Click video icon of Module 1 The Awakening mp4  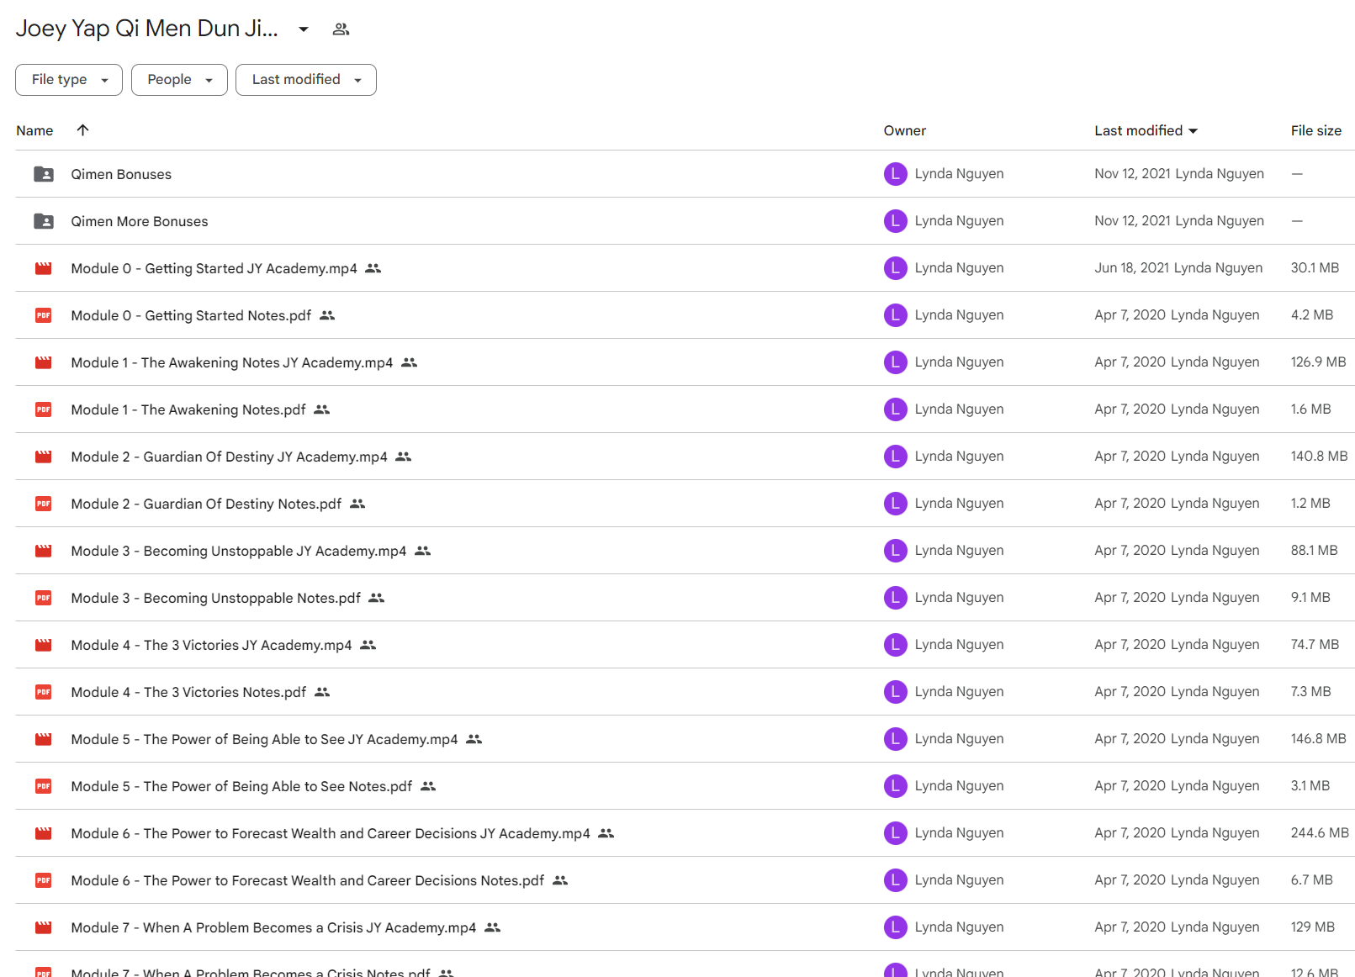click(44, 362)
